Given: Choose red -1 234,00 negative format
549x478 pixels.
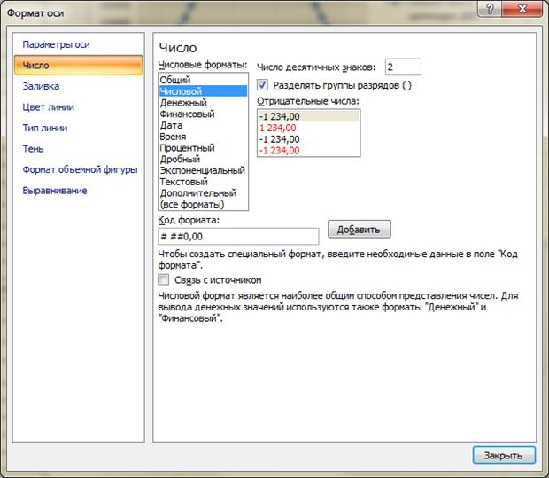Looking at the screenshot, I should point(308,151).
